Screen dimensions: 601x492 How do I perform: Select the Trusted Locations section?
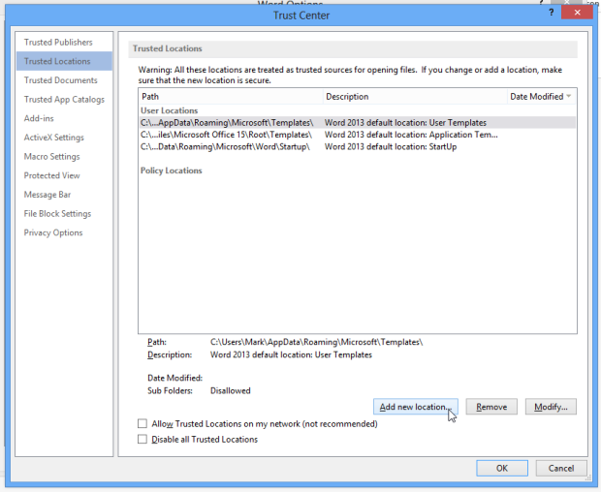coord(64,61)
